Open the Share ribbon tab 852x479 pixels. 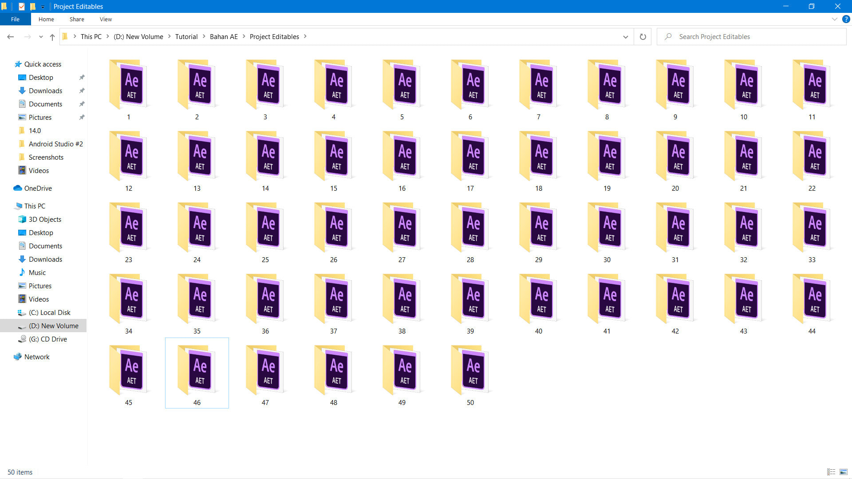(x=77, y=19)
